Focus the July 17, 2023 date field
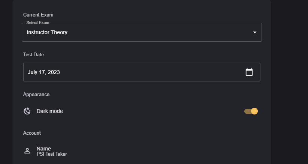The width and height of the screenshot is (308, 164). [131, 72]
